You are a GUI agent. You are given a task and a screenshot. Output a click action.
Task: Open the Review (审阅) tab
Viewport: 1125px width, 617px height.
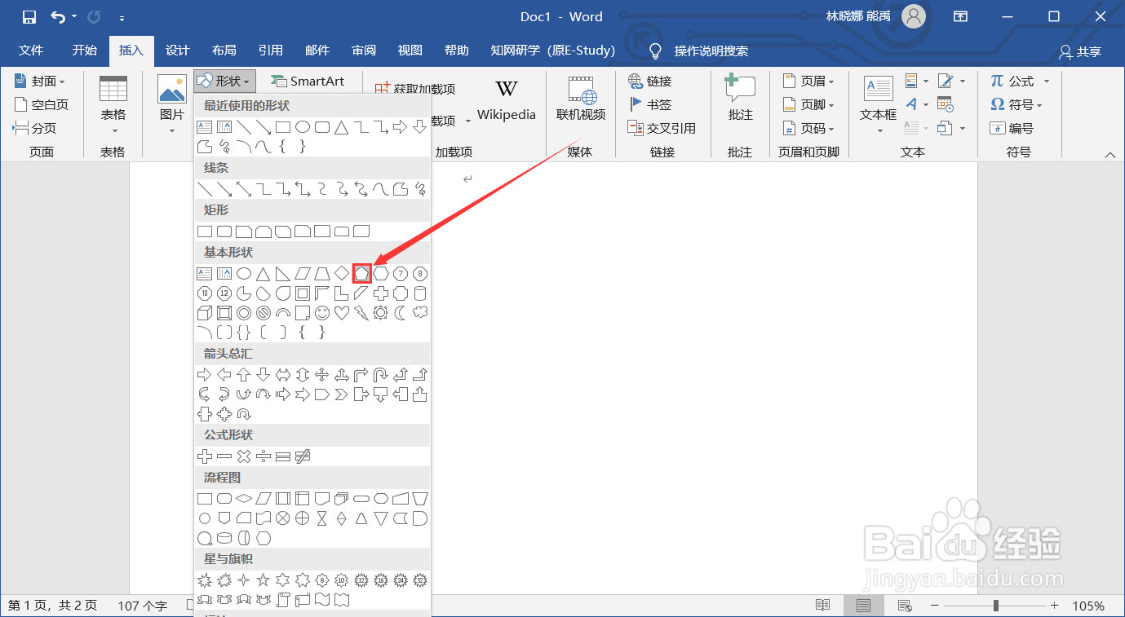[x=364, y=51]
